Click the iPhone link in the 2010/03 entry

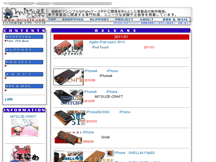pos(125,112)
